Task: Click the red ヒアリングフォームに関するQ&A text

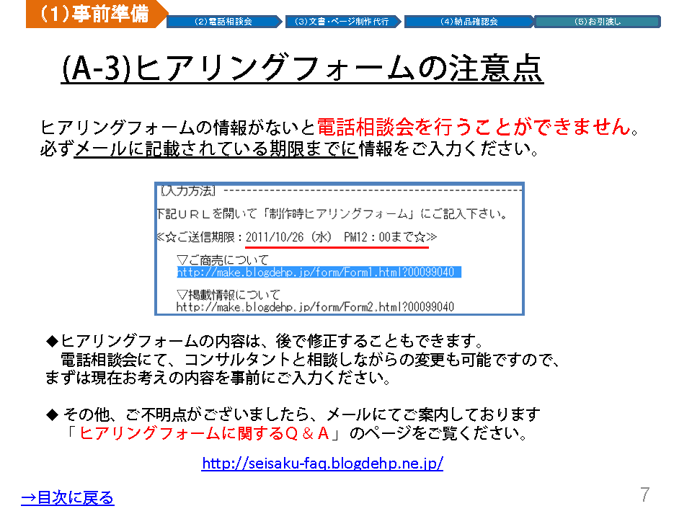Action: [x=204, y=433]
